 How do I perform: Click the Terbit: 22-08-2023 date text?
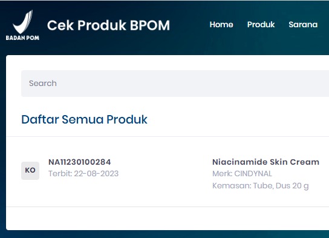(83, 174)
